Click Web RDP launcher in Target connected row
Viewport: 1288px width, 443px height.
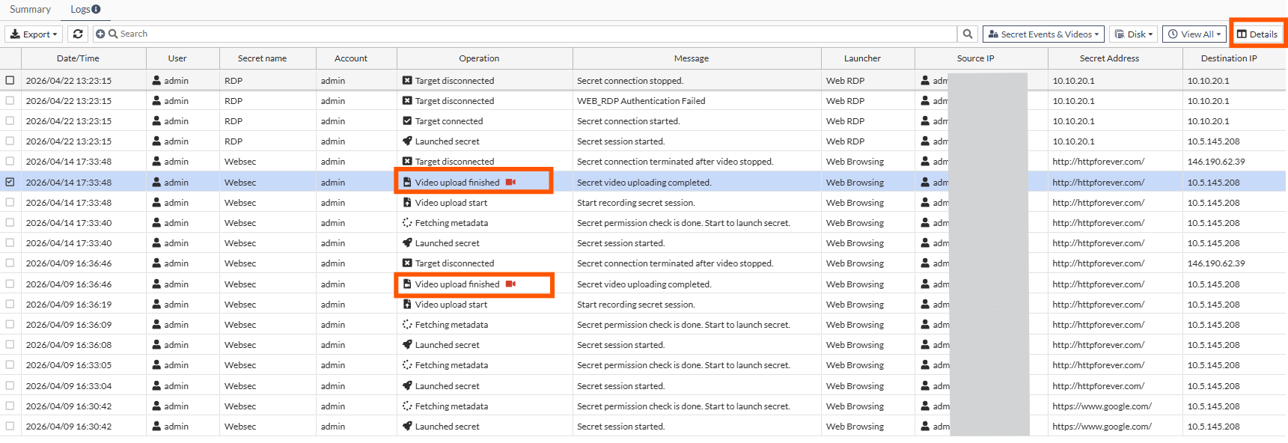tap(845, 120)
